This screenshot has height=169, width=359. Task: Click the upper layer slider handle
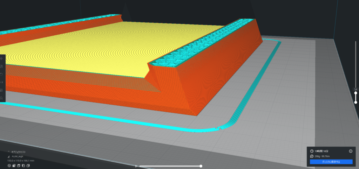point(355,93)
